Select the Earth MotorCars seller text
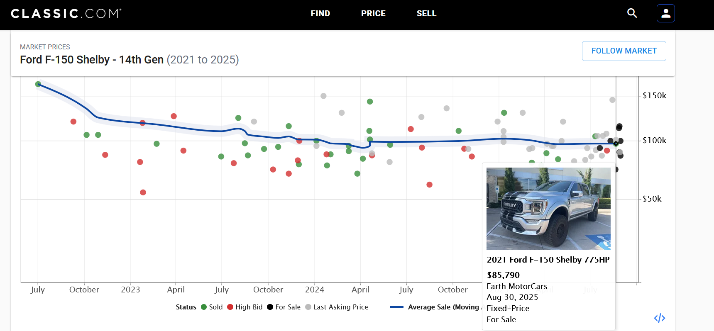The width and height of the screenshot is (714, 331). (x=517, y=286)
